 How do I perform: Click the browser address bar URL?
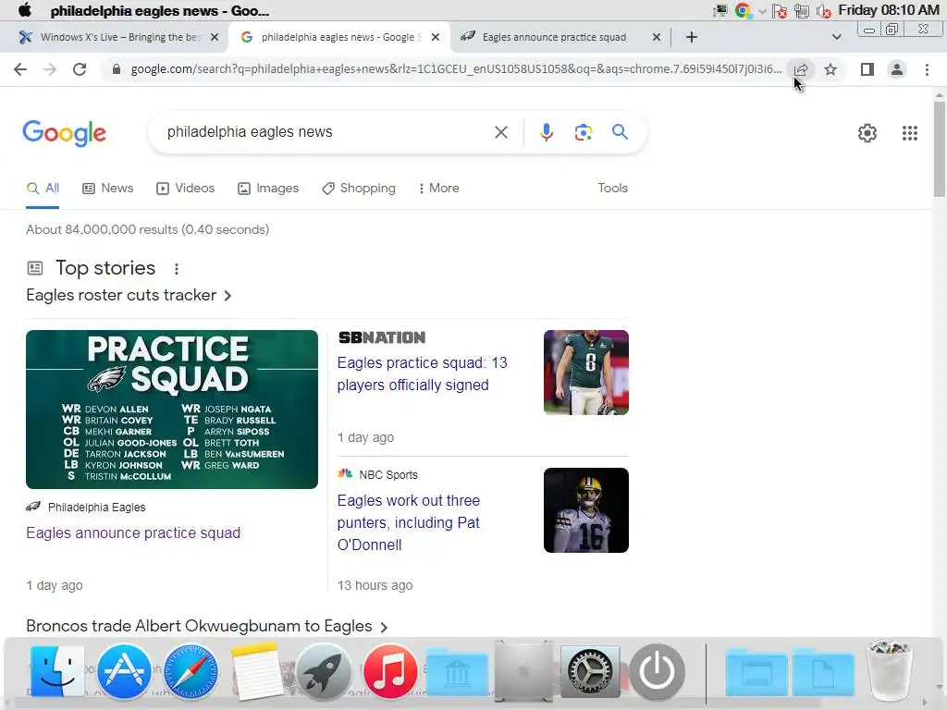(456, 69)
